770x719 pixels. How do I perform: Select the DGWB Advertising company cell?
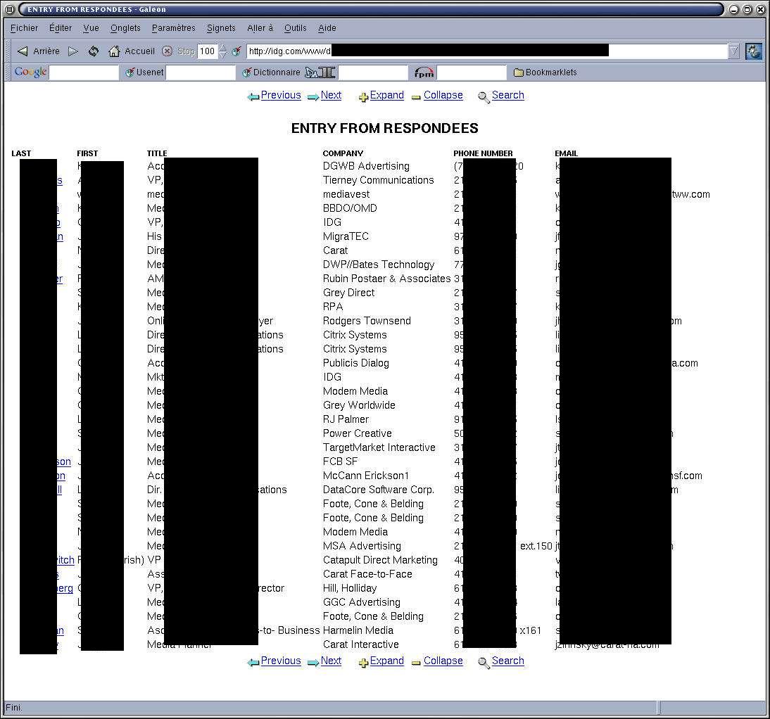366,166
